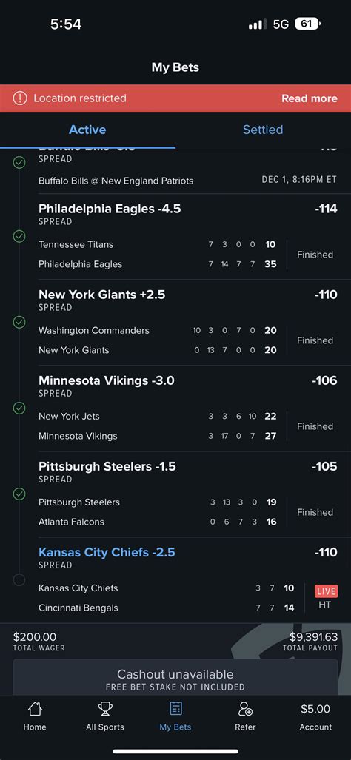The image size is (351, 760).
Task: Tap the green check beside Giants leg
Action: (19, 322)
